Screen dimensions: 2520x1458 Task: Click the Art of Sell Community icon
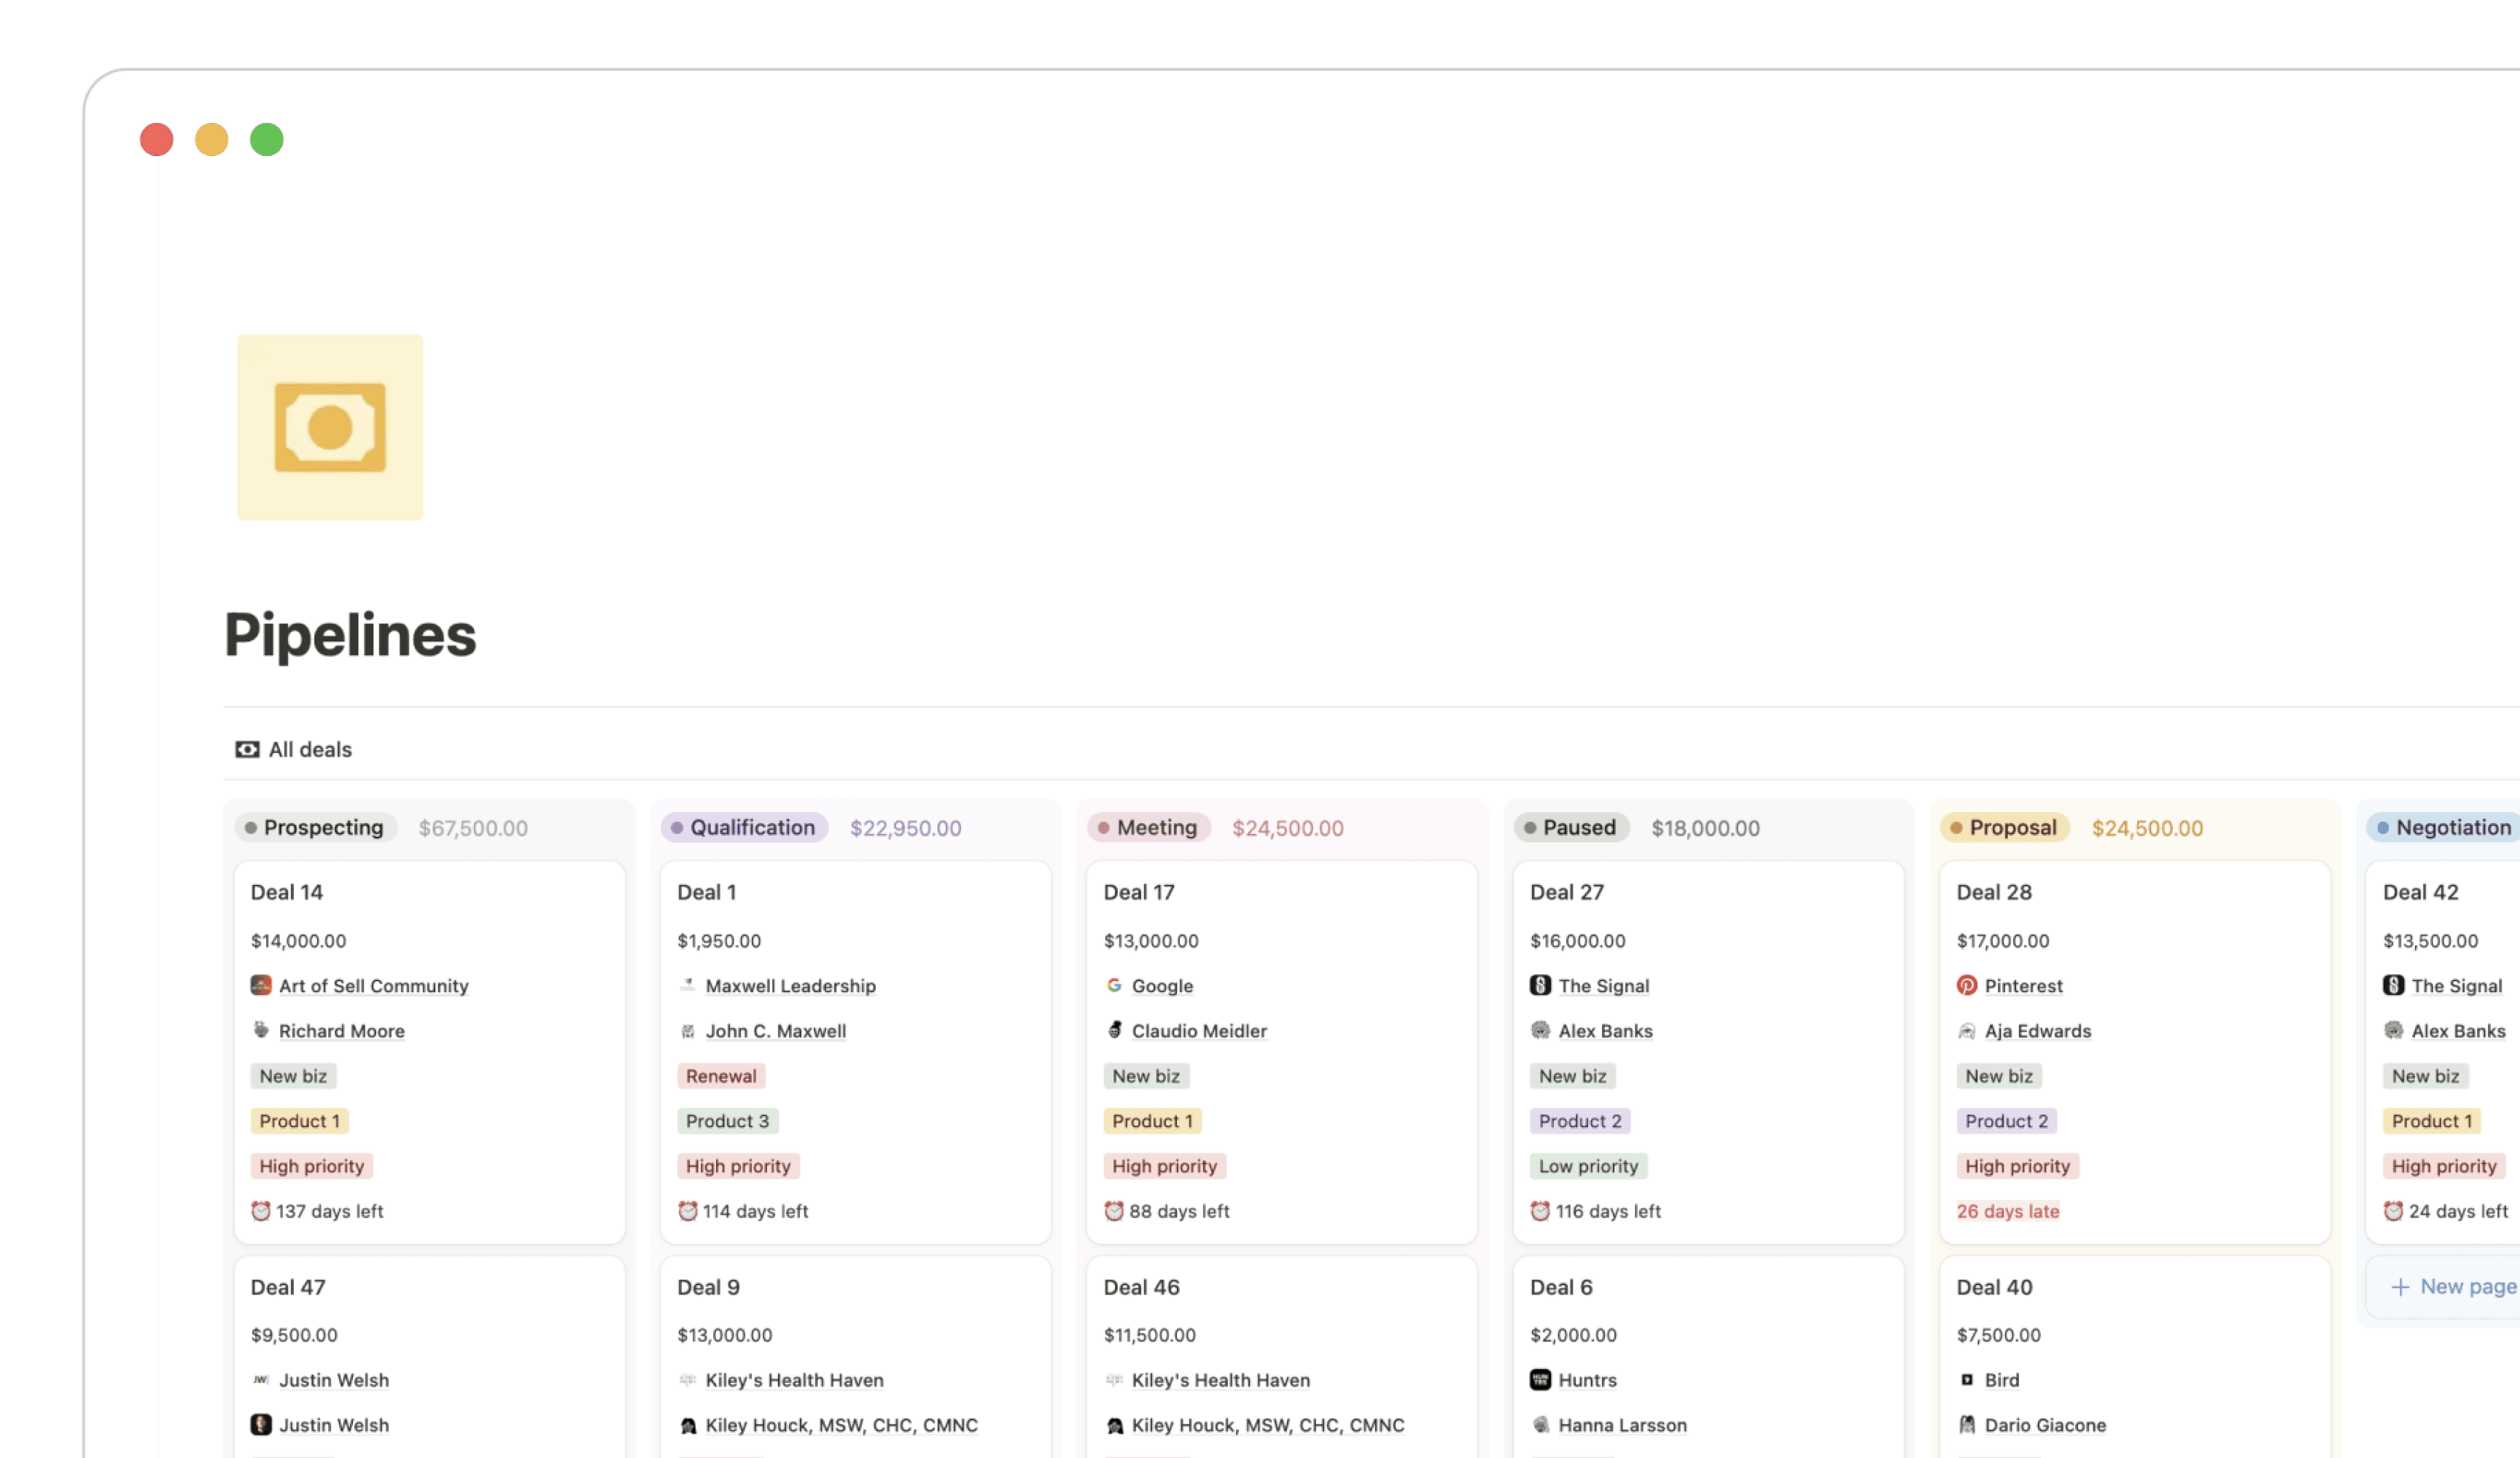pyautogui.click(x=261, y=985)
